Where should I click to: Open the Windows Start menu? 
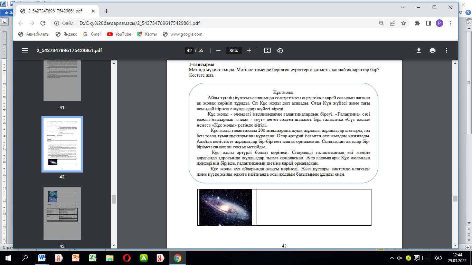[8, 258]
